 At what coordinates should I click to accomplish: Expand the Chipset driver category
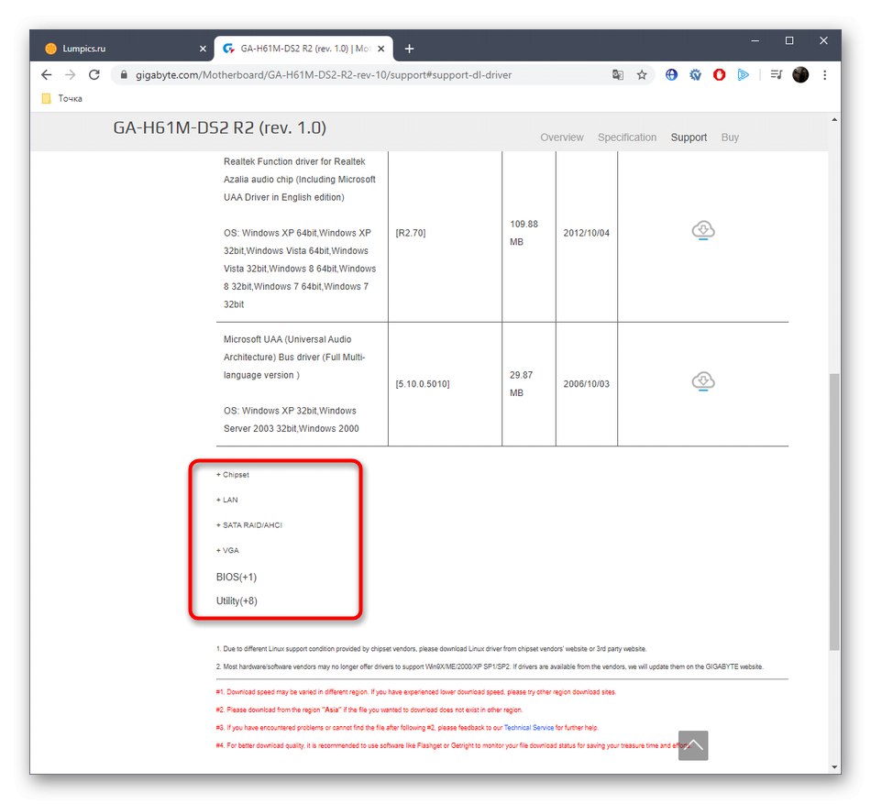pyautogui.click(x=232, y=475)
